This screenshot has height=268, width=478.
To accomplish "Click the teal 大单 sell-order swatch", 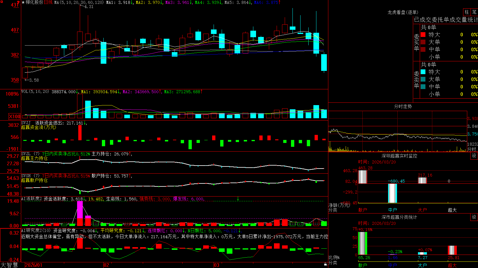I will (423, 79).
